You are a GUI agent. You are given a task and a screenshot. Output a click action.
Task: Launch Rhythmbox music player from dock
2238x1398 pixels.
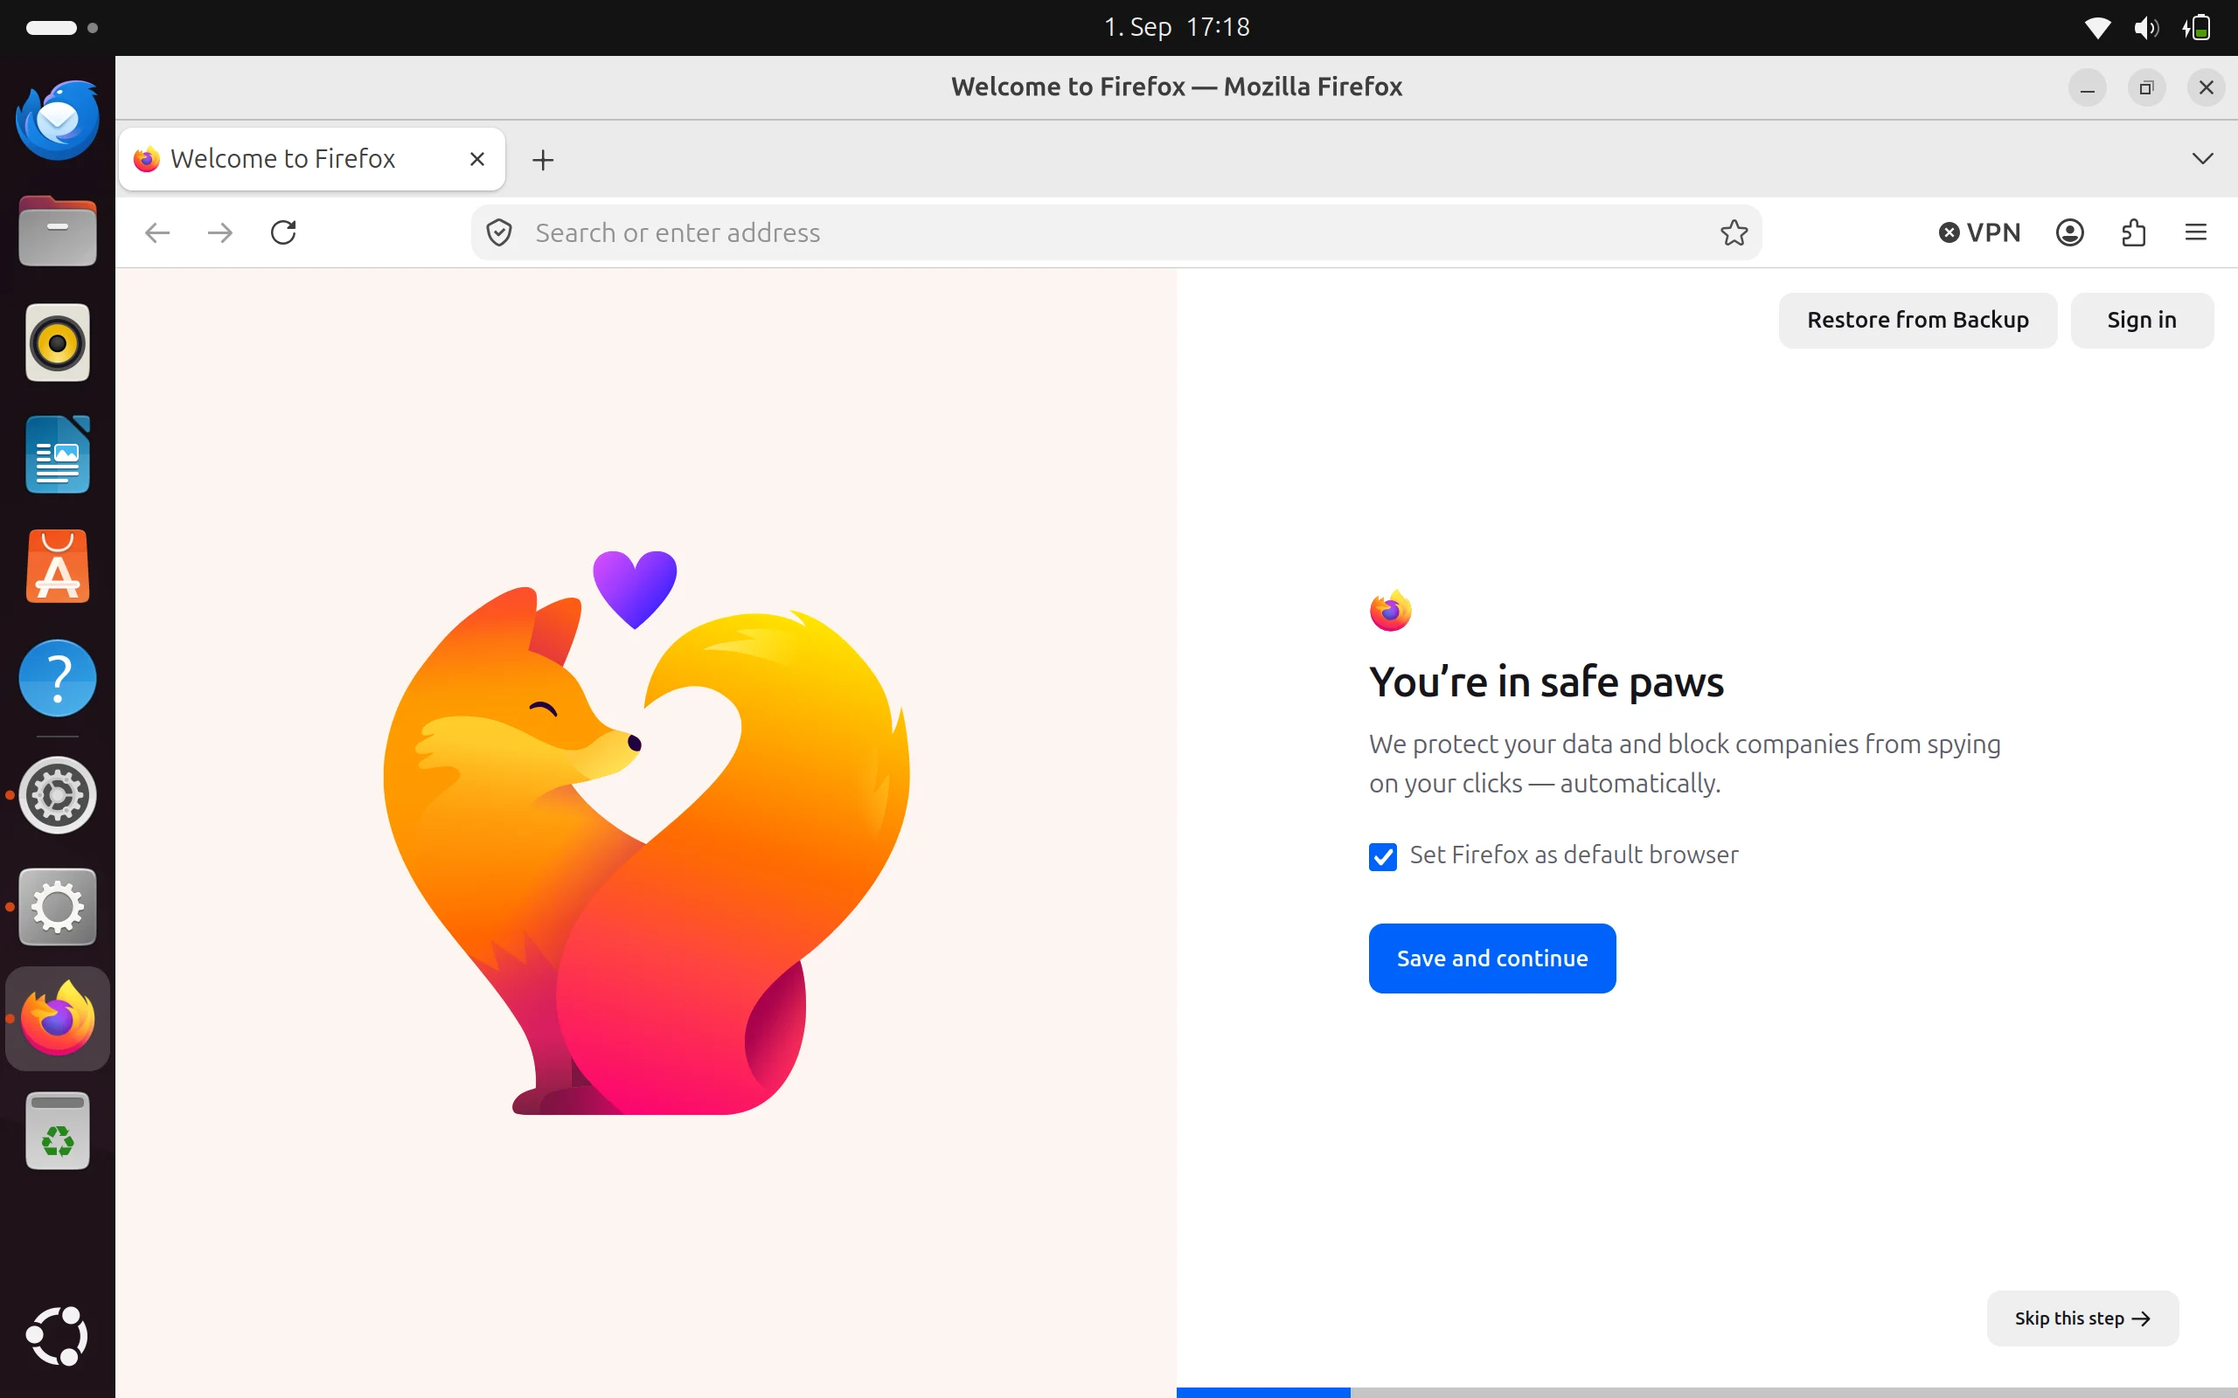[x=58, y=343]
